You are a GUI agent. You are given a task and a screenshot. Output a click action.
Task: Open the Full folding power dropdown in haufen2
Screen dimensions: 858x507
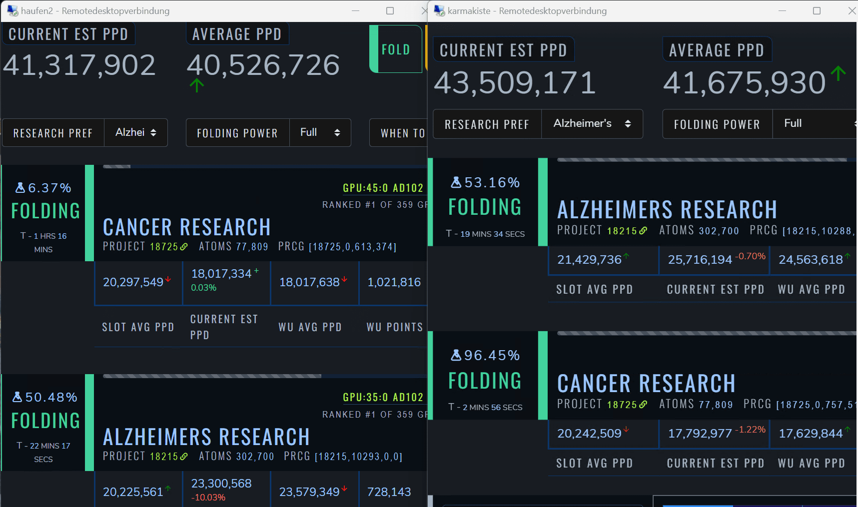(x=320, y=132)
